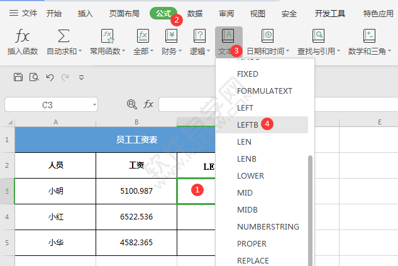Click the print preview icon
The image size is (398, 266).
tap(34, 77)
